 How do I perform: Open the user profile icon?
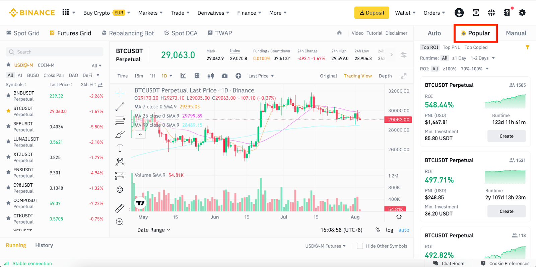tap(459, 13)
